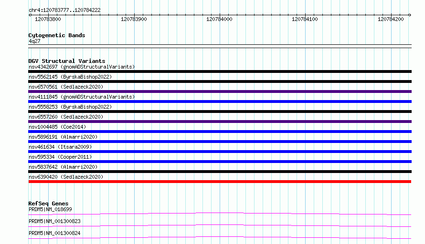The height and width of the screenshot is (244, 425).
Task: Select the 4q27 band label
Action: pyautogui.click(x=34, y=41)
